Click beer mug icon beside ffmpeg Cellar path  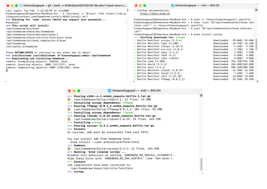[x=69, y=109]
